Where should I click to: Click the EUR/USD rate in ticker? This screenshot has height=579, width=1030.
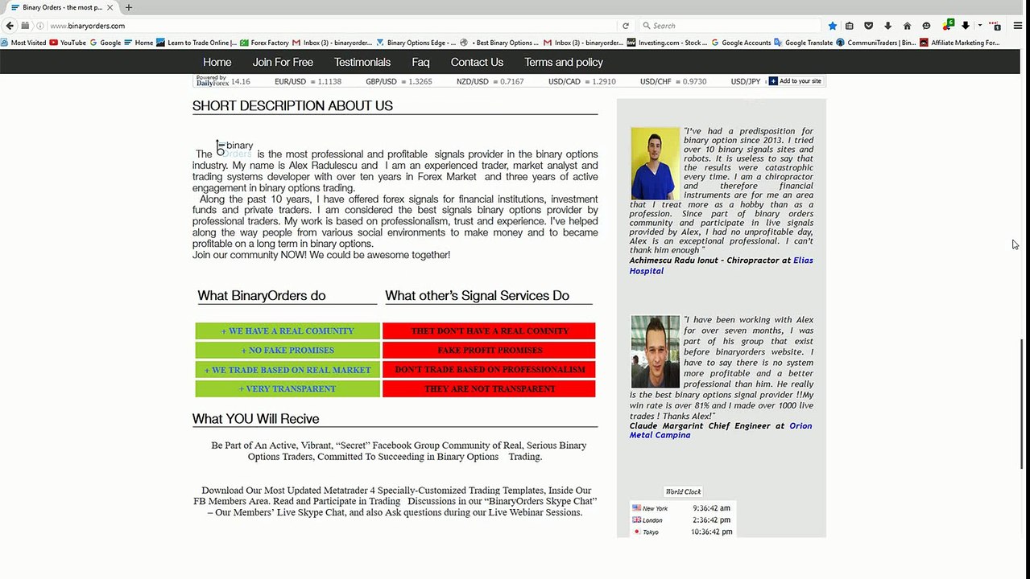click(x=308, y=82)
